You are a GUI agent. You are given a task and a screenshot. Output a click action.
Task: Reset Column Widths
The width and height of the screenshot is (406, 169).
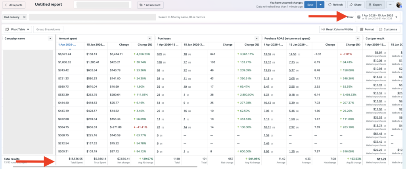coord(338,29)
